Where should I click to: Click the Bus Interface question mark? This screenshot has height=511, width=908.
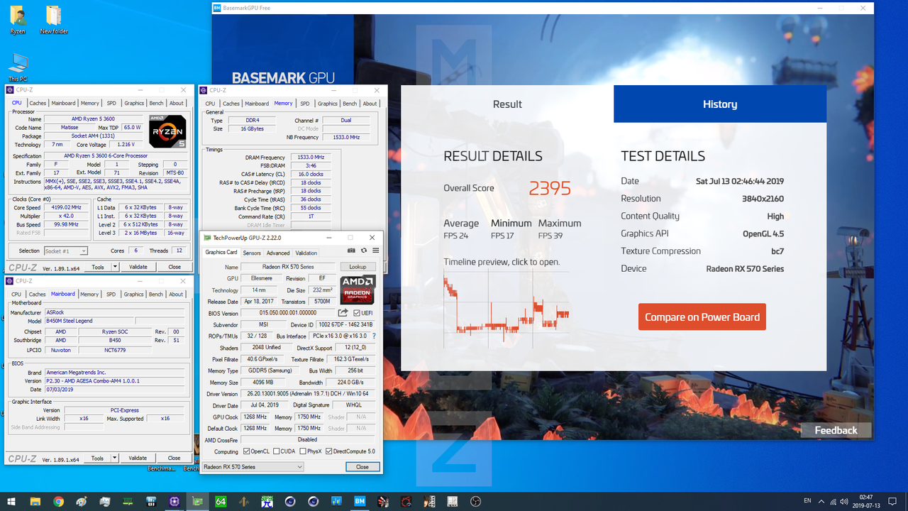[374, 336]
